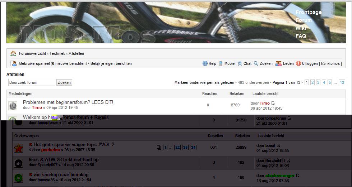Click the Zoeken magnifier icon in toolbar
The width and height of the screenshot is (352, 187).
coord(256,63)
